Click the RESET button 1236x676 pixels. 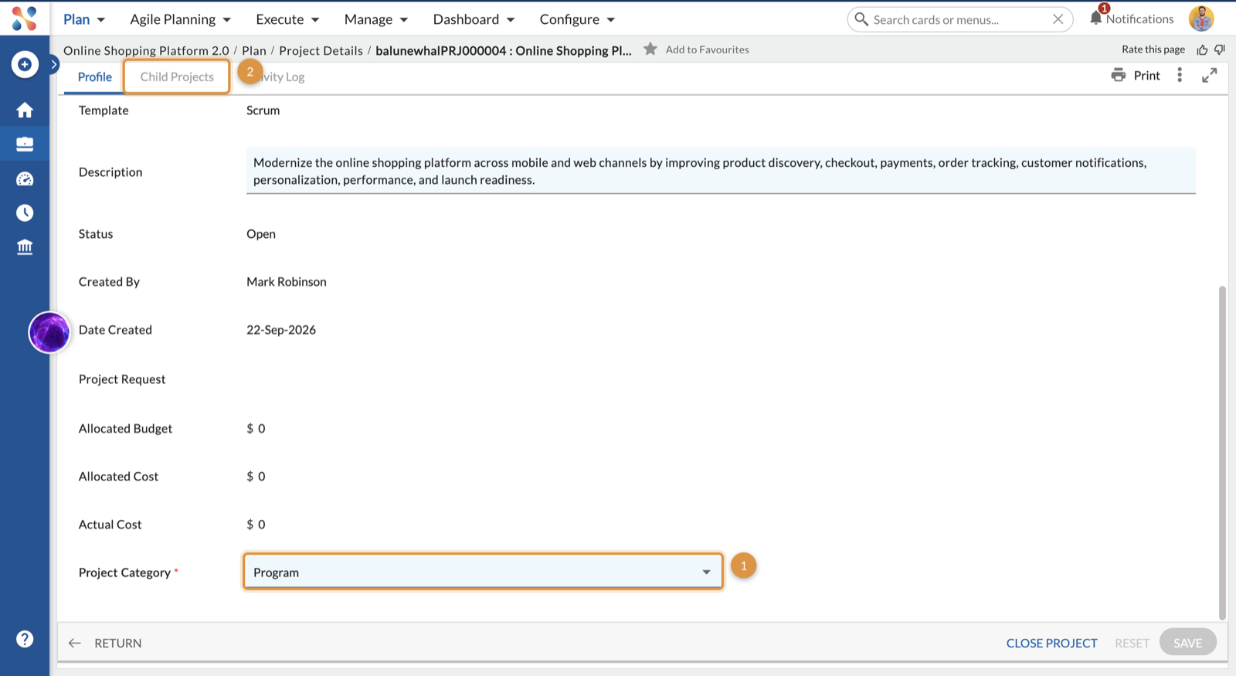(x=1132, y=643)
